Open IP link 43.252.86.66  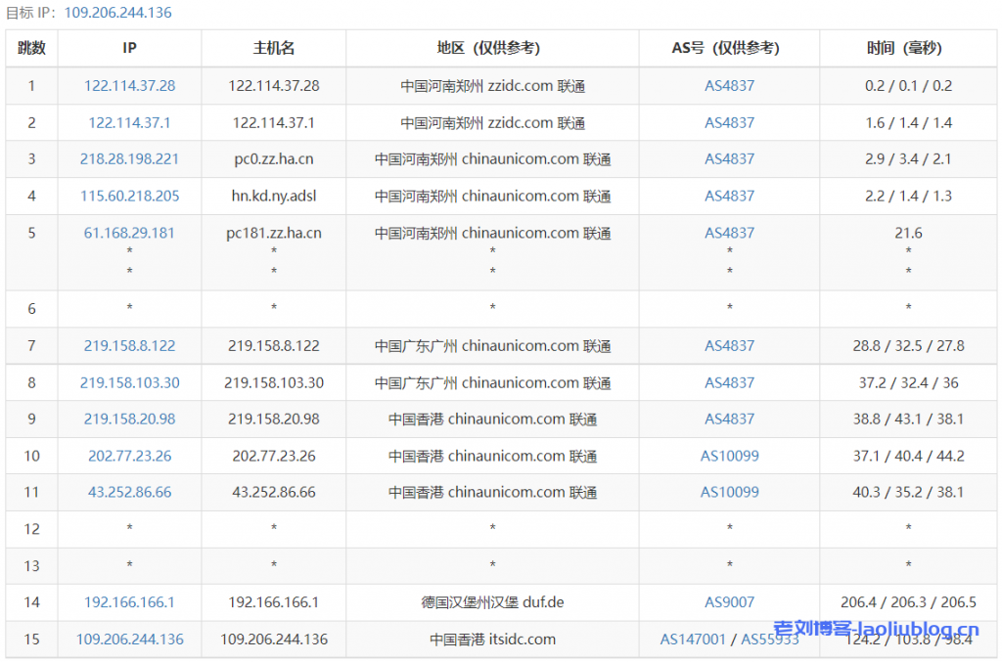(x=129, y=493)
